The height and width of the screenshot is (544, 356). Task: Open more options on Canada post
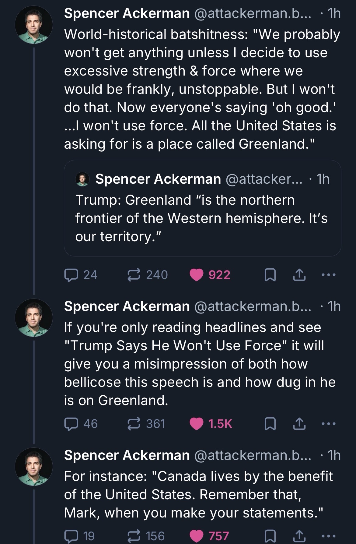pos(328,536)
